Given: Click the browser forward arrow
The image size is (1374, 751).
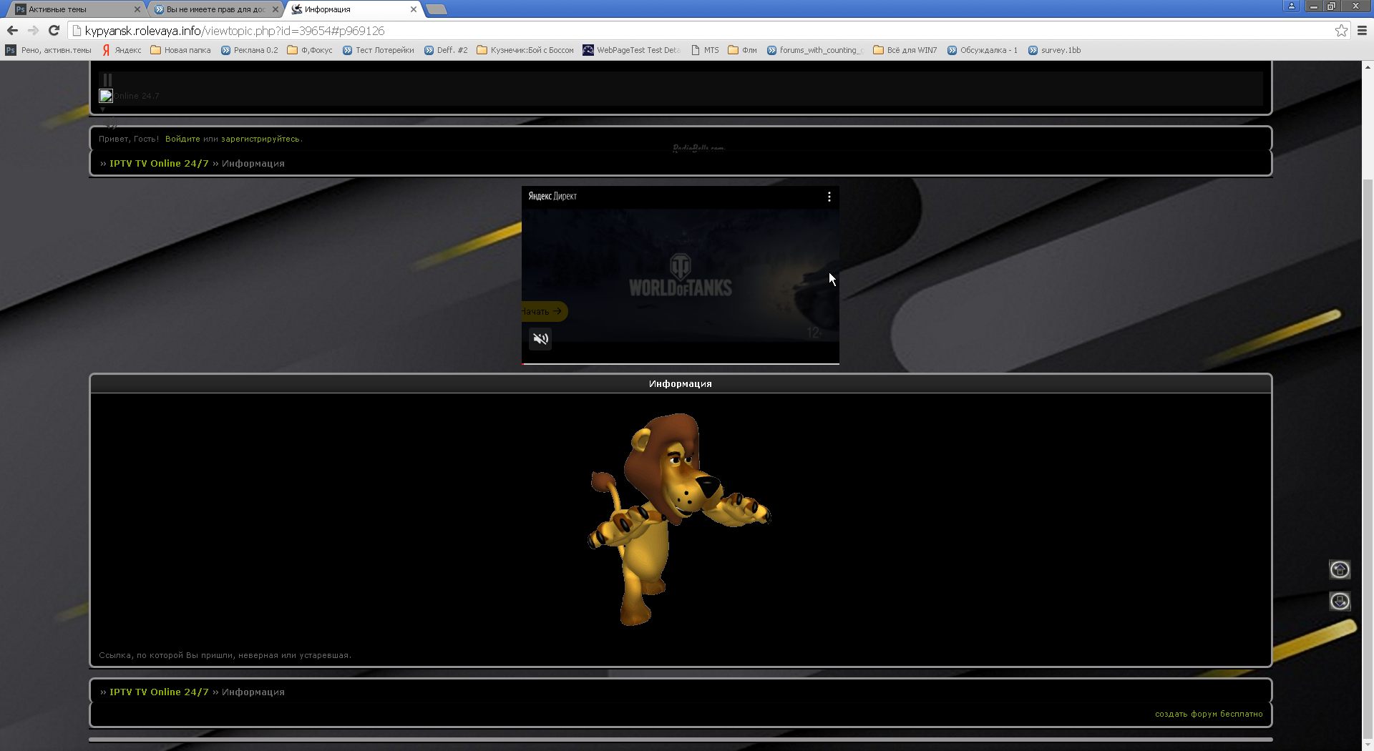Looking at the screenshot, I should (33, 31).
